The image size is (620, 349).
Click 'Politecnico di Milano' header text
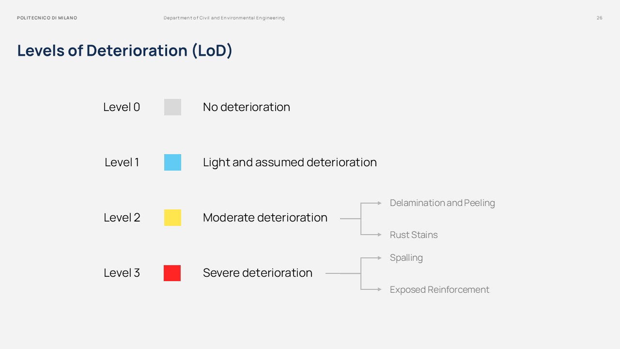click(x=47, y=18)
